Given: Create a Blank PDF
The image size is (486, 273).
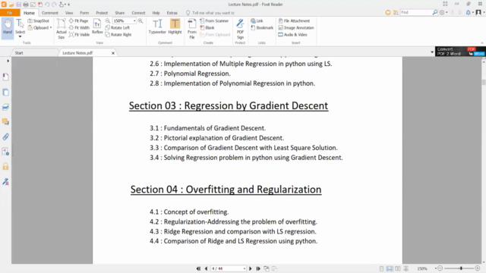Looking at the screenshot, I should coord(207,27).
